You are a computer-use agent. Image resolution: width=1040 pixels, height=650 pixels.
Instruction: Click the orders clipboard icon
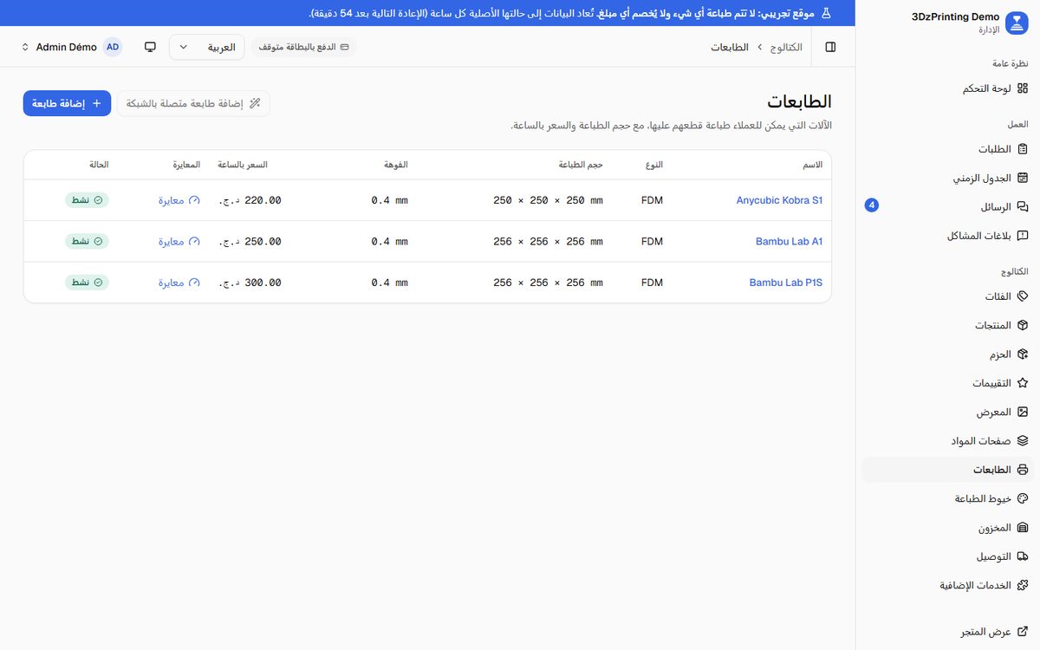point(1023,149)
